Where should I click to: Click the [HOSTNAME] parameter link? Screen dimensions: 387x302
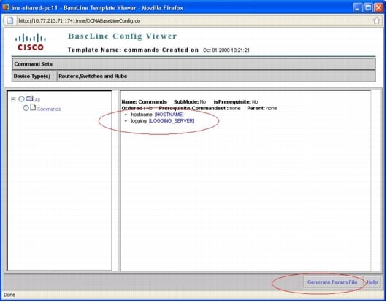tap(169, 115)
